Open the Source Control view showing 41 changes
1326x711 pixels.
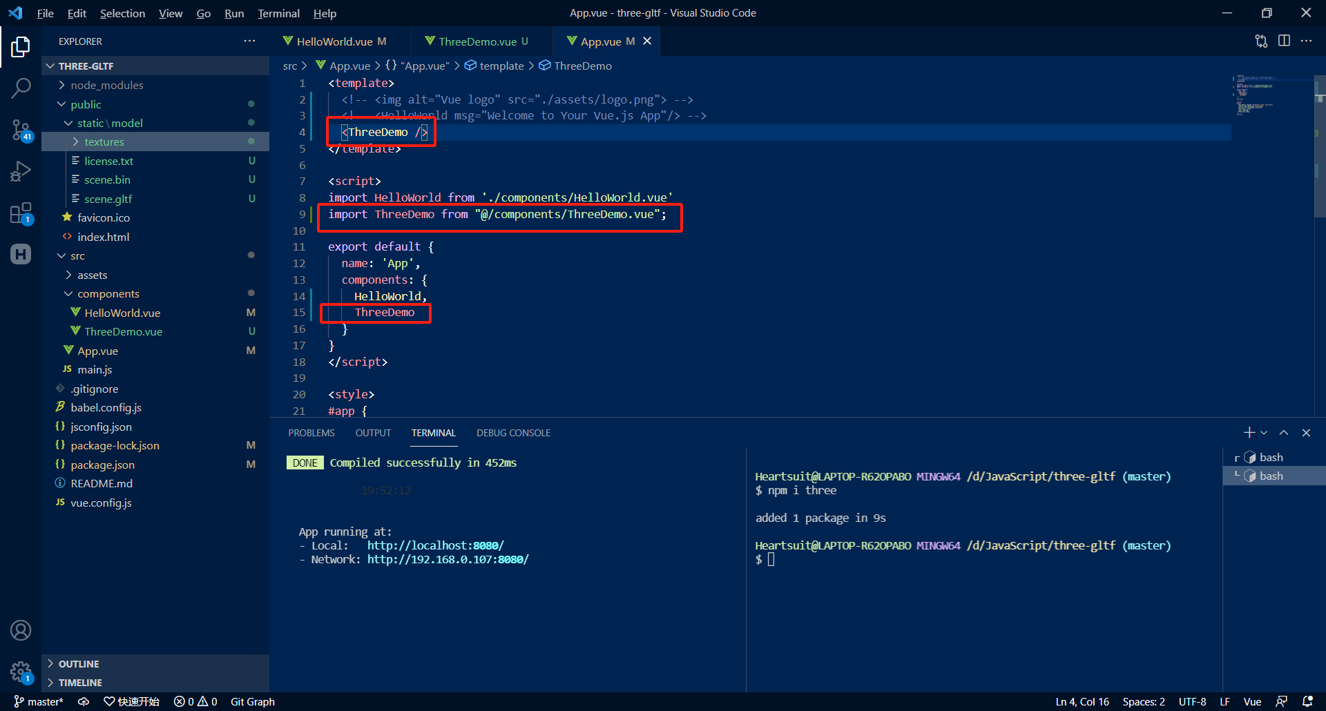click(20, 130)
